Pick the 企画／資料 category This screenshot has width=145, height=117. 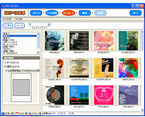[20, 51]
